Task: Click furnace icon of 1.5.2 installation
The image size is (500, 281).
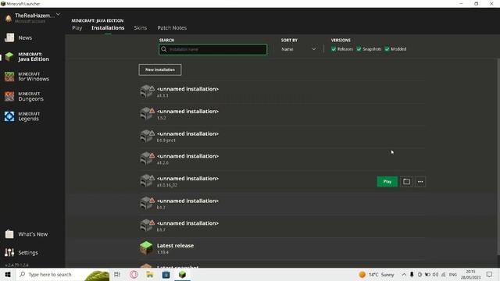Action: (146, 114)
